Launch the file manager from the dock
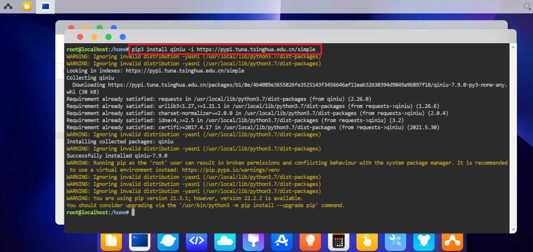Viewport: 533px width, 252px height. [111, 242]
